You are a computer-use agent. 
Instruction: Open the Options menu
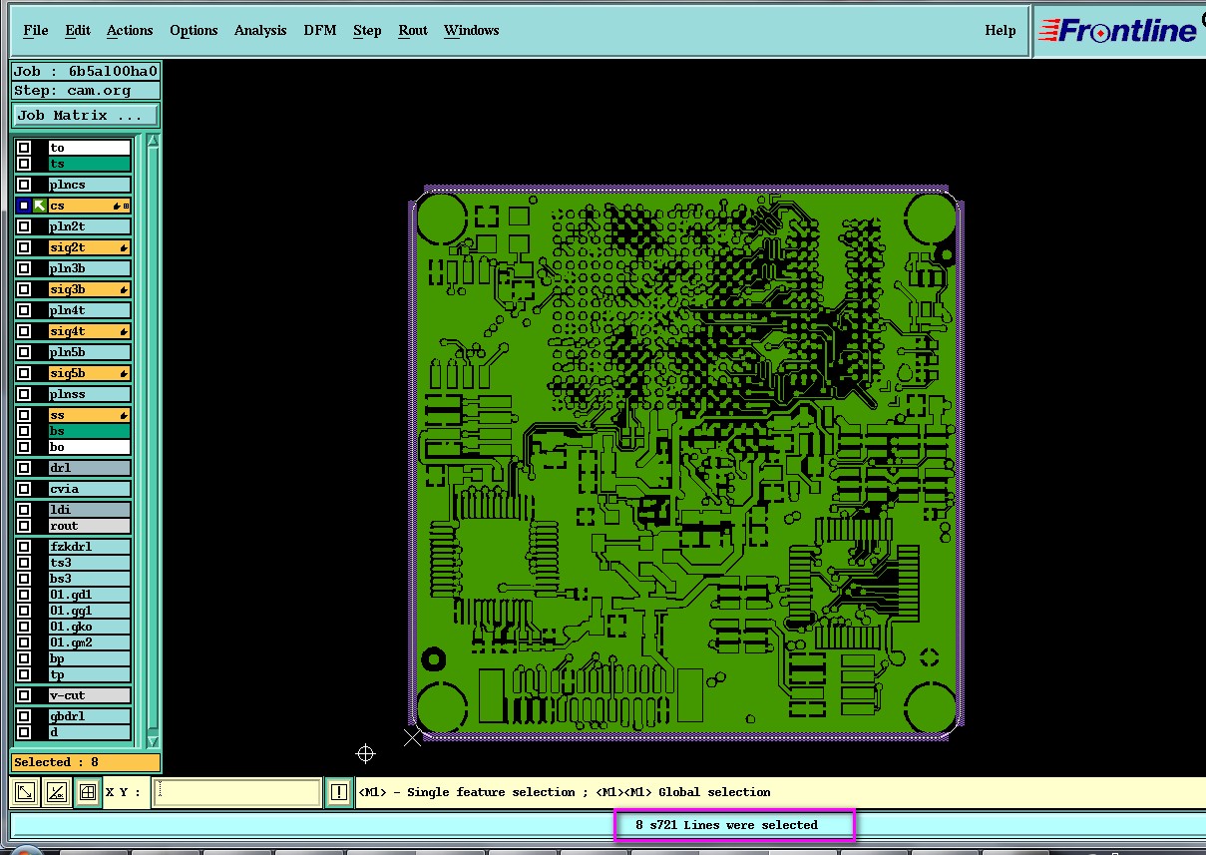194,30
